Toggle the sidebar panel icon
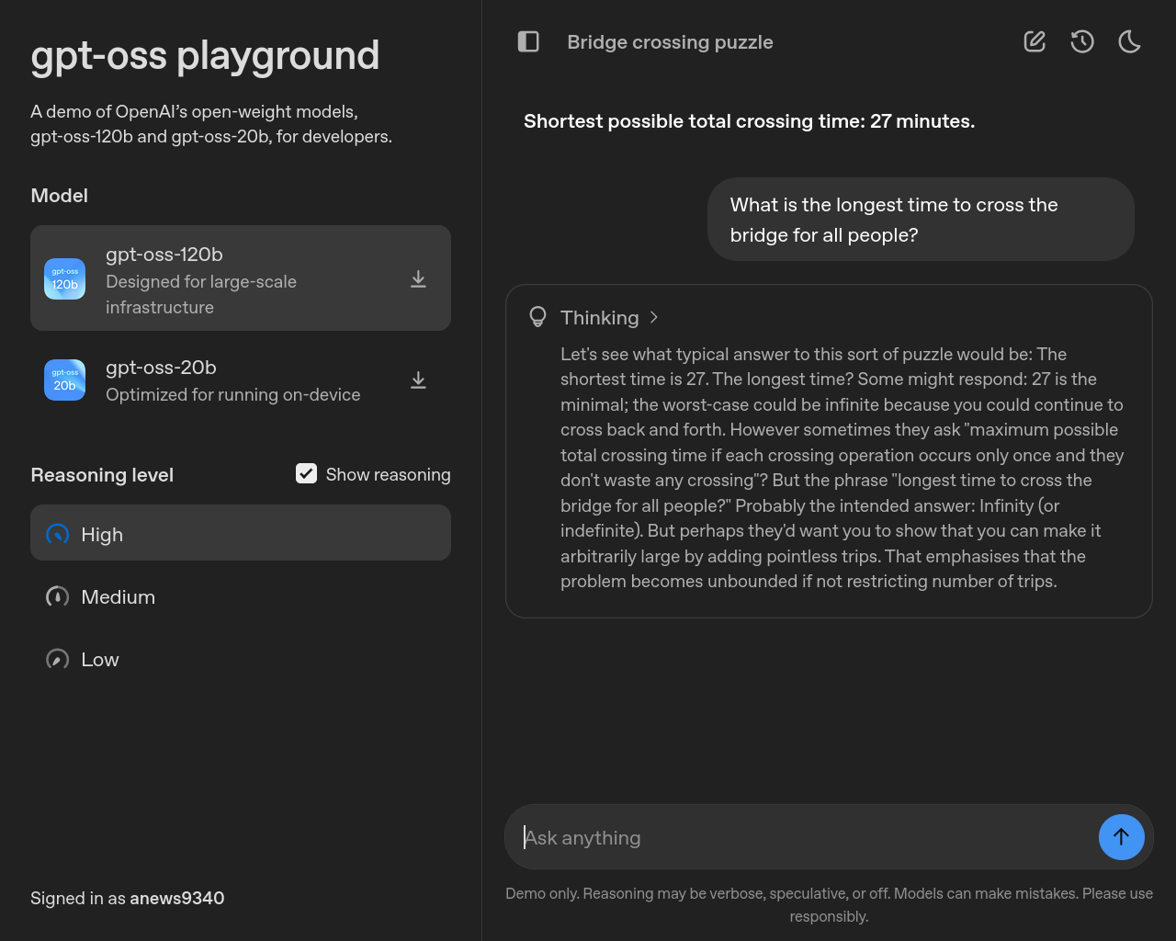 (528, 41)
